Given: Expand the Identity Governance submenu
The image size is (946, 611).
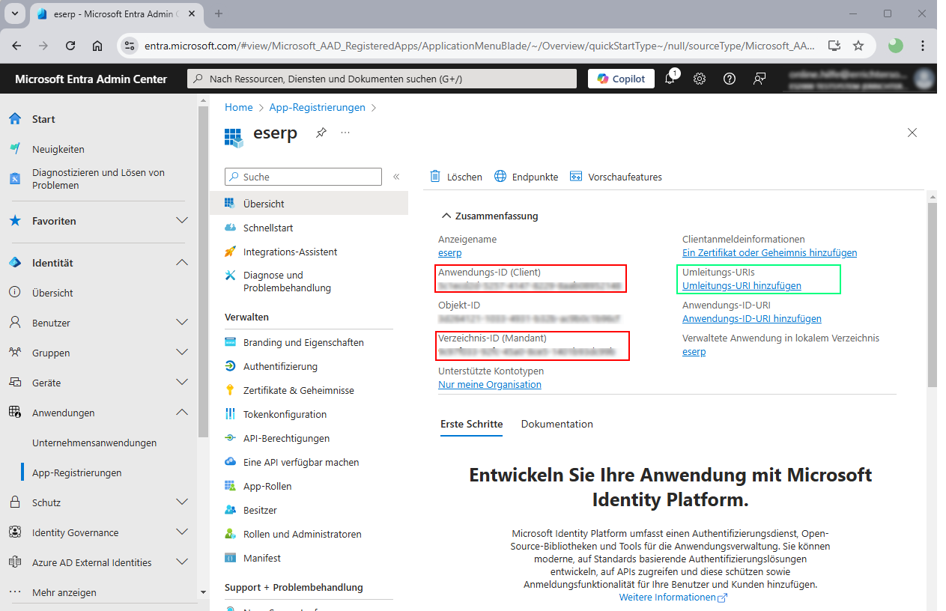Looking at the screenshot, I should pos(182,532).
